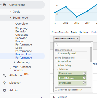The height and width of the screenshot is (98, 97).
Task: Click the Discover lightbulb icon
Action: click(4, 83)
